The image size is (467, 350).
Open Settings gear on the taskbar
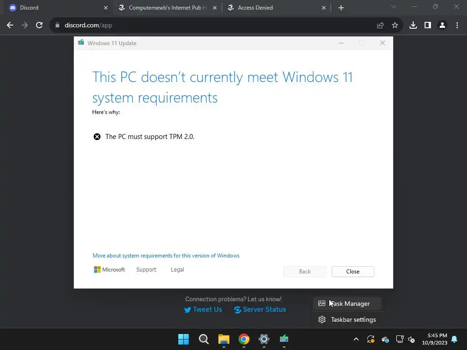tap(264, 339)
